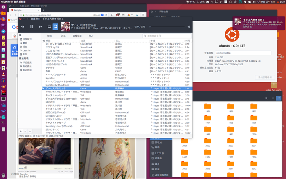This screenshot has height=179, width=286.
Task: Select the track サナララ
Action: [117, 68]
